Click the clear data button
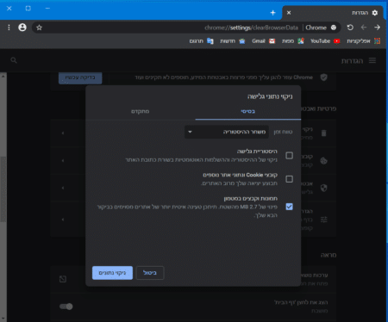The image size is (388, 322). click(112, 273)
